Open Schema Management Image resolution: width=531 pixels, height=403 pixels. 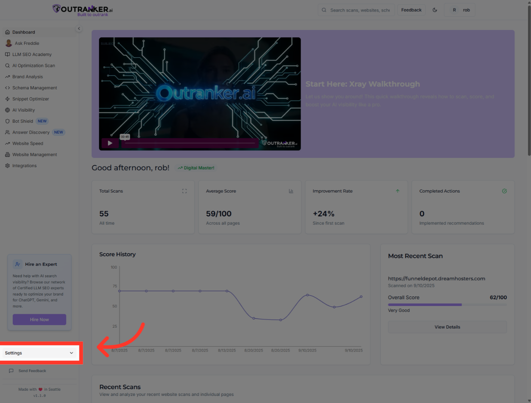tap(39, 88)
